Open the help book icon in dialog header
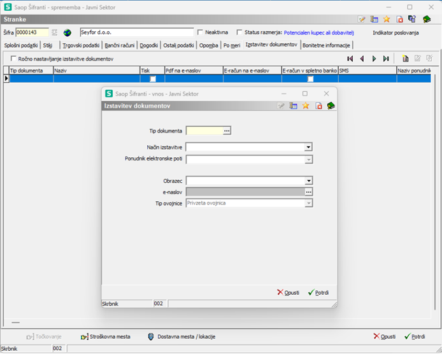The width and height of the screenshot is (442, 354). (331, 106)
